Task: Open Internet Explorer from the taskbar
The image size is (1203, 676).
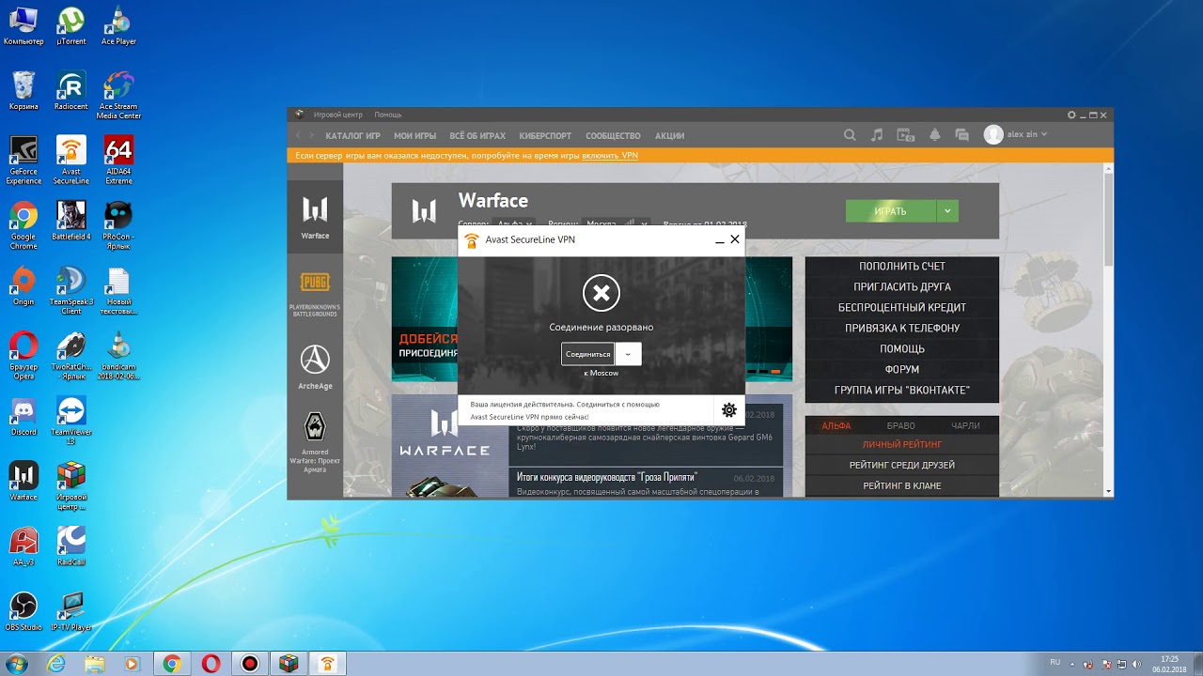Action: point(56,664)
